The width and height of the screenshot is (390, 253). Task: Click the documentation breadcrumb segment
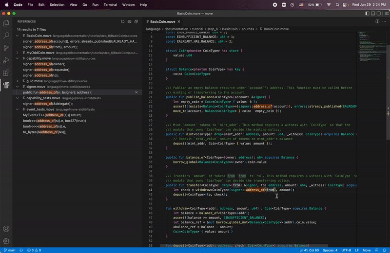click(176, 29)
